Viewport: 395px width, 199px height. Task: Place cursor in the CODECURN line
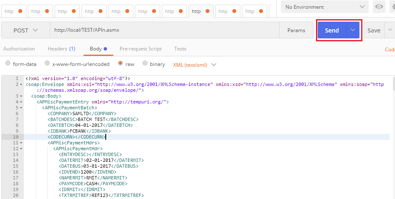[x=76, y=137]
